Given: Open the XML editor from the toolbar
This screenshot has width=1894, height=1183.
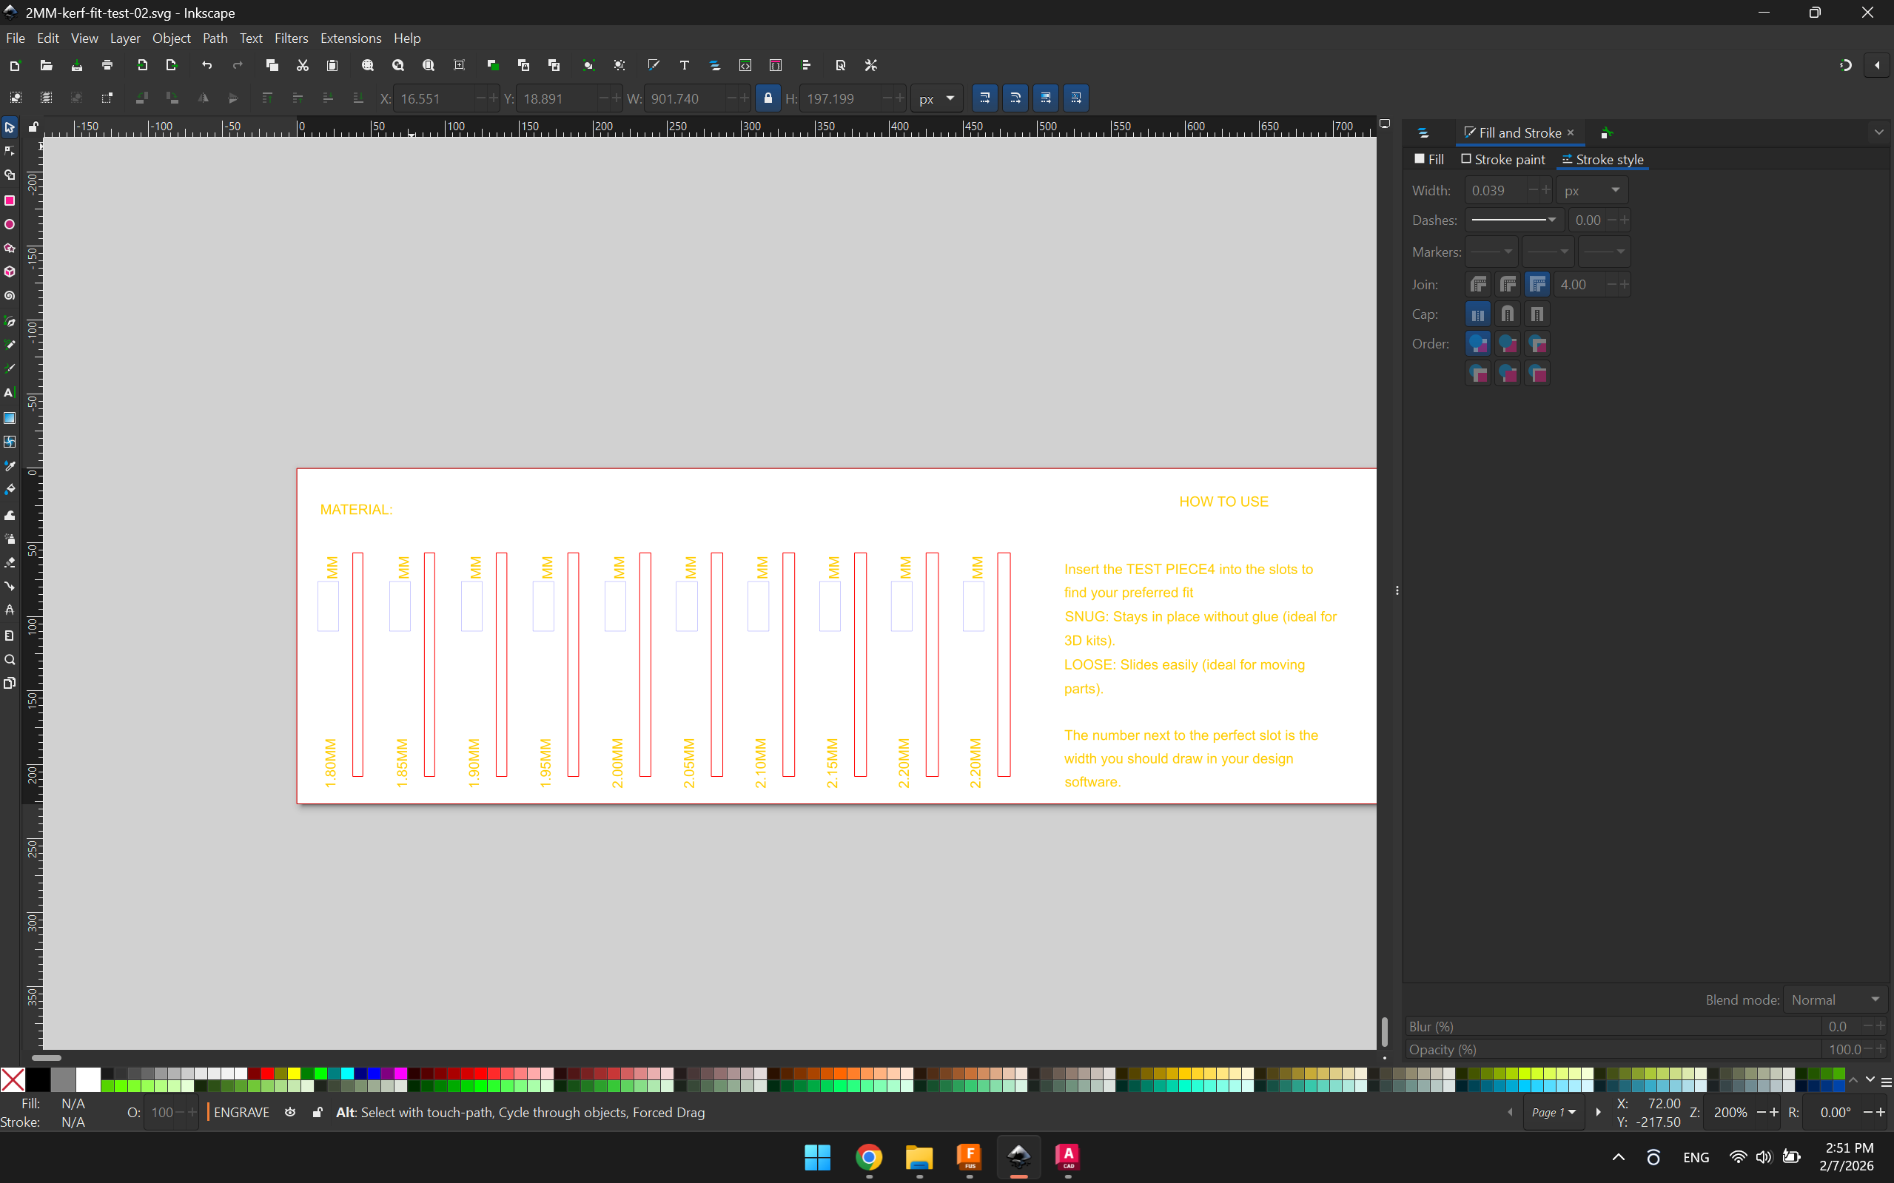Looking at the screenshot, I should [x=745, y=66].
